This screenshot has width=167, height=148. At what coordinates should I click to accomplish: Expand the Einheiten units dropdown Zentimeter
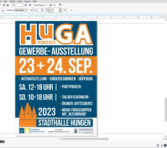[x=21, y=10]
